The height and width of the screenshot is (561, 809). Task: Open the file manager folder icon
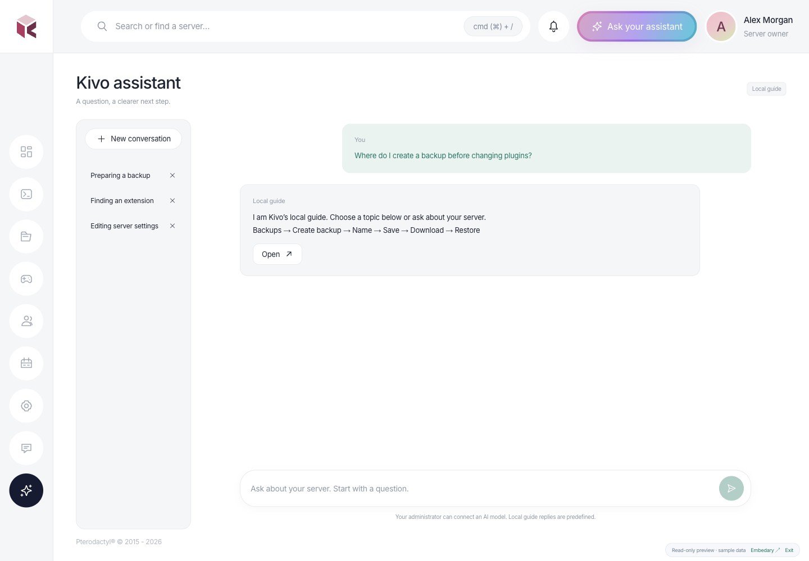click(26, 237)
